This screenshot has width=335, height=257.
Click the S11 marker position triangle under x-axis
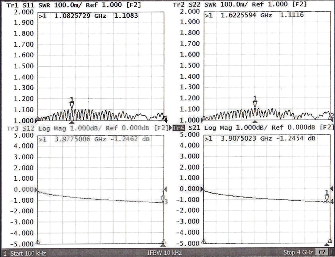pos(72,122)
